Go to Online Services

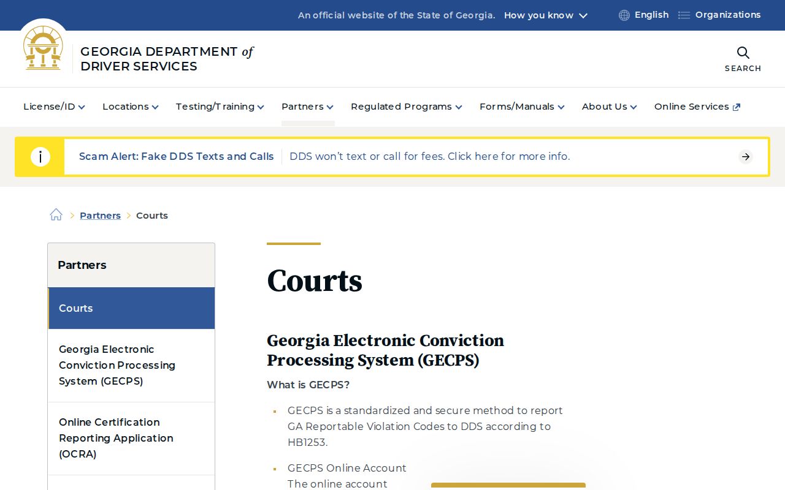pyautogui.click(x=697, y=107)
